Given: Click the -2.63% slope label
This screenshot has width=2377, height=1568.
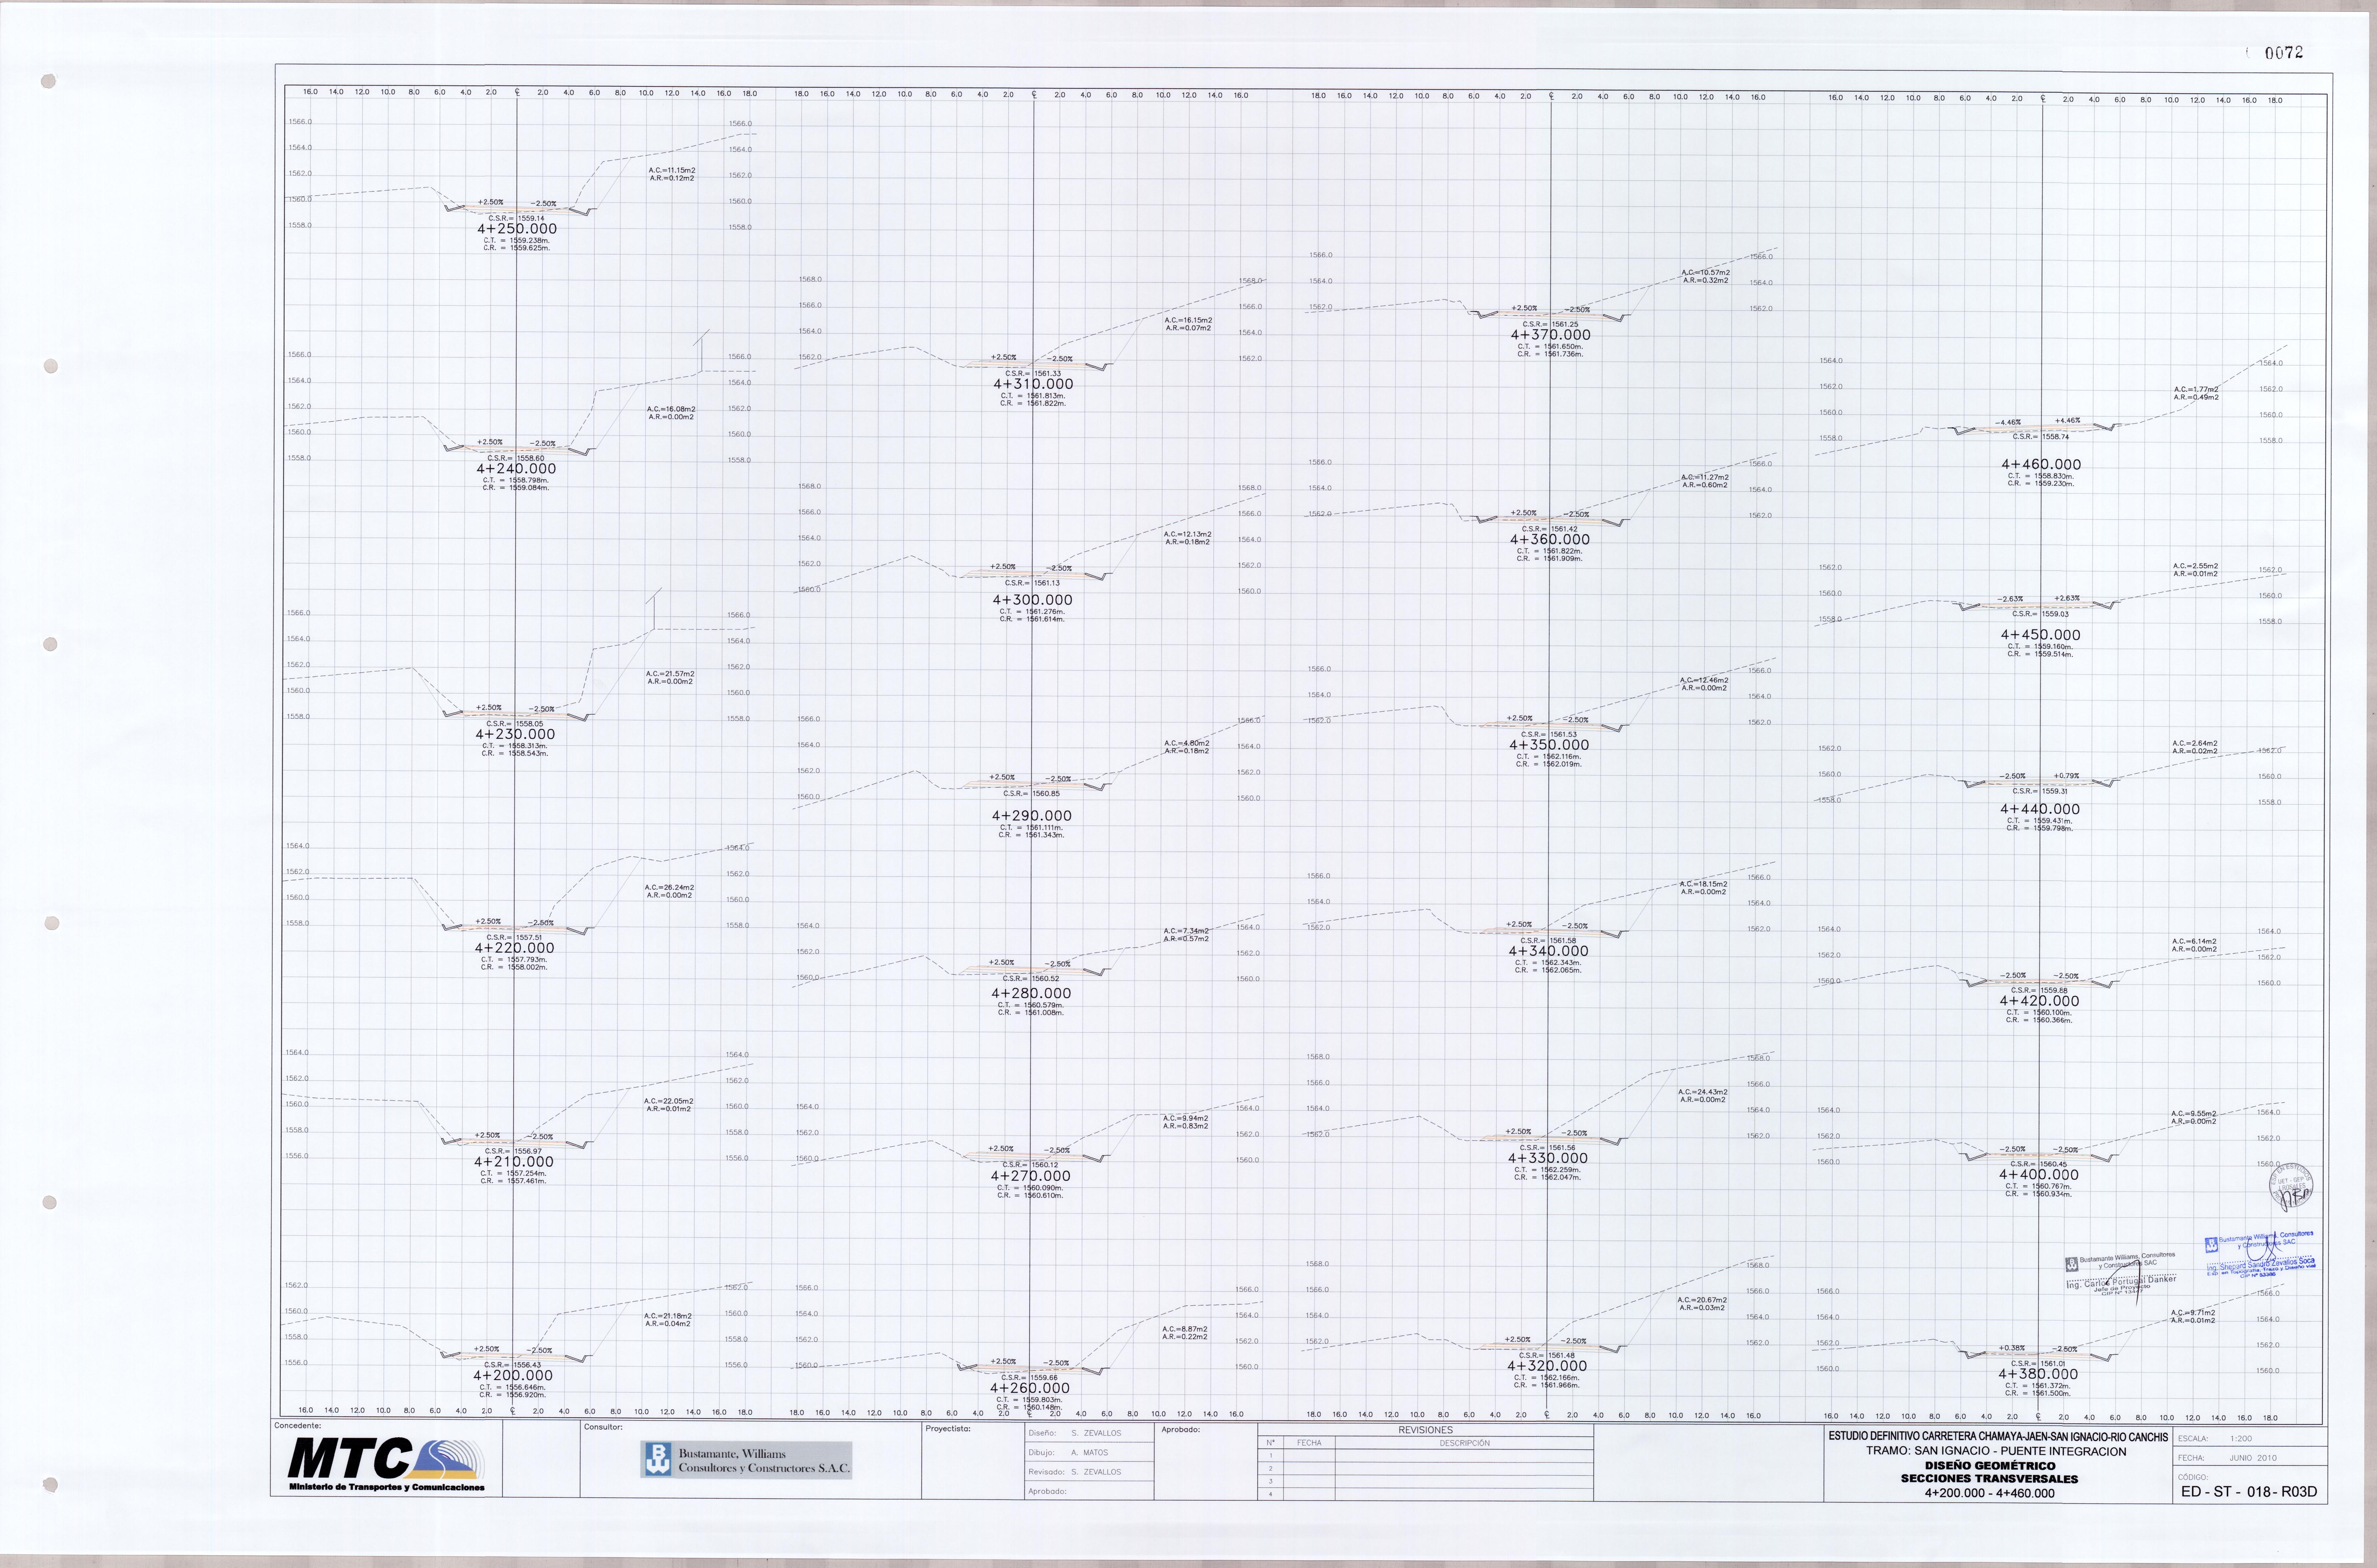Looking at the screenshot, I should [2010, 599].
